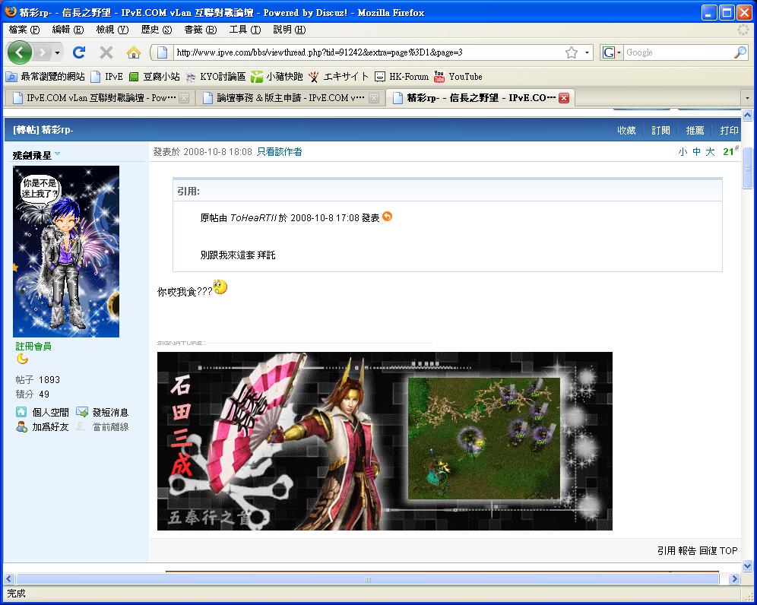Click the avatar image of 殘劍飛星

point(66,251)
